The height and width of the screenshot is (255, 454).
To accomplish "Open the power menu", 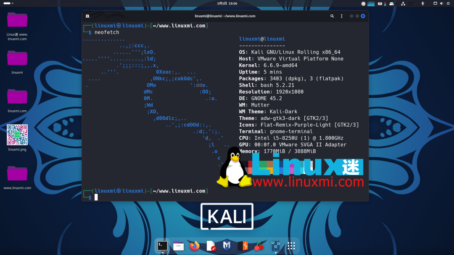I will coord(448,3).
